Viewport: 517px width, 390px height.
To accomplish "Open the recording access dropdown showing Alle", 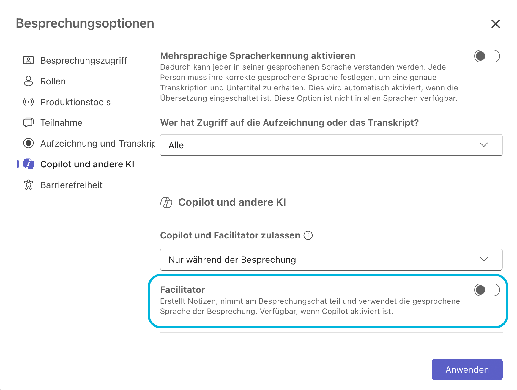I will 331,145.
